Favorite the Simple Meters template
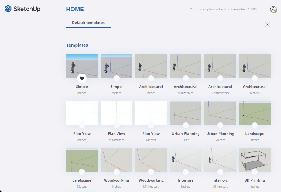The width and height of the screenshot is (281, 192). pos(117,78)
